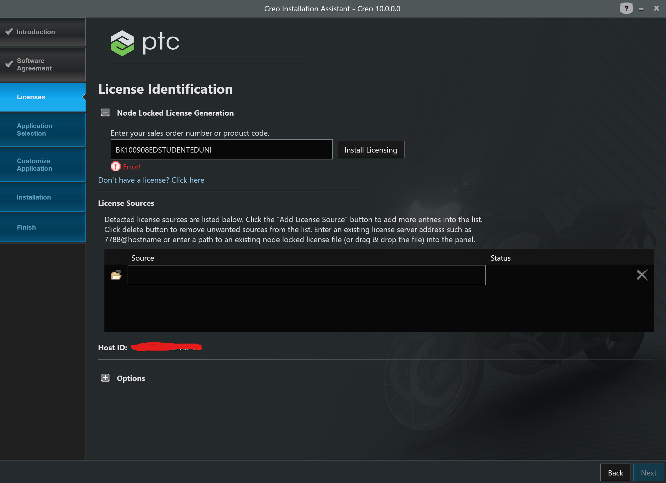Image resolution: width=666 pixels, height=483 pixels.
Task: Select the Finish step
Action: tap(26, 227)
